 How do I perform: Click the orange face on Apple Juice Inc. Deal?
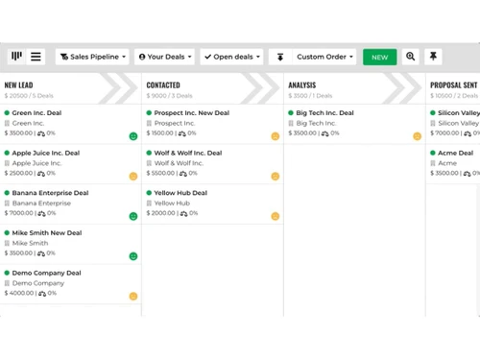133,177
